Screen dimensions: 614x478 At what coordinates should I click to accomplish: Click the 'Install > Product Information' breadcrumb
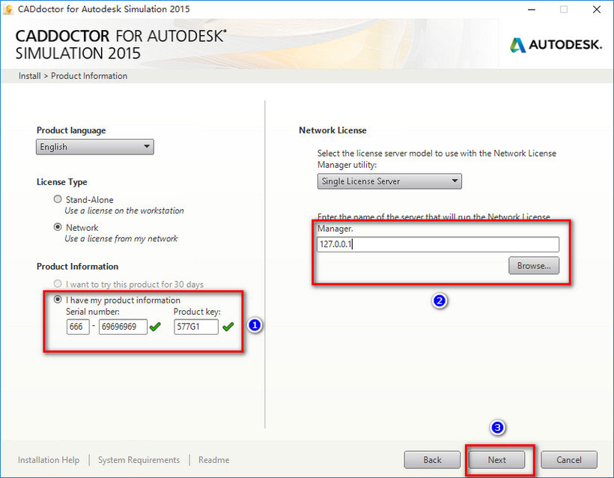pos(73,76)
